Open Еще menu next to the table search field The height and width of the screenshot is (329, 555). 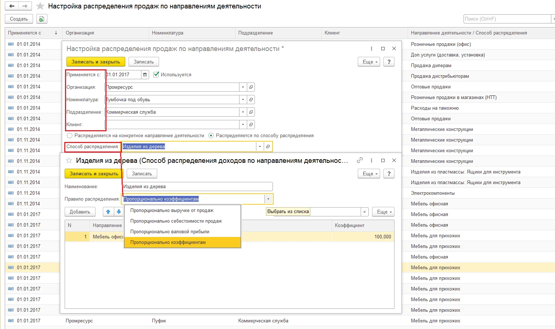pos(383,212)
